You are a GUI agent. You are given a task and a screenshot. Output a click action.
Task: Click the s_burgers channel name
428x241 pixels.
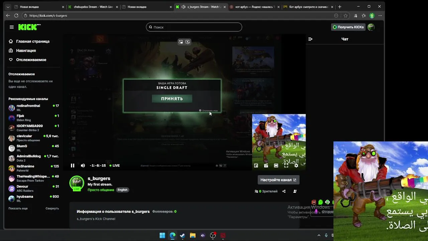pyautogui.click(x=99, y=178)
